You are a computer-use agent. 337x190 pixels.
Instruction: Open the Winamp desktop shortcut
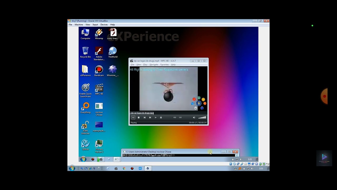click(x=99, y=34)
